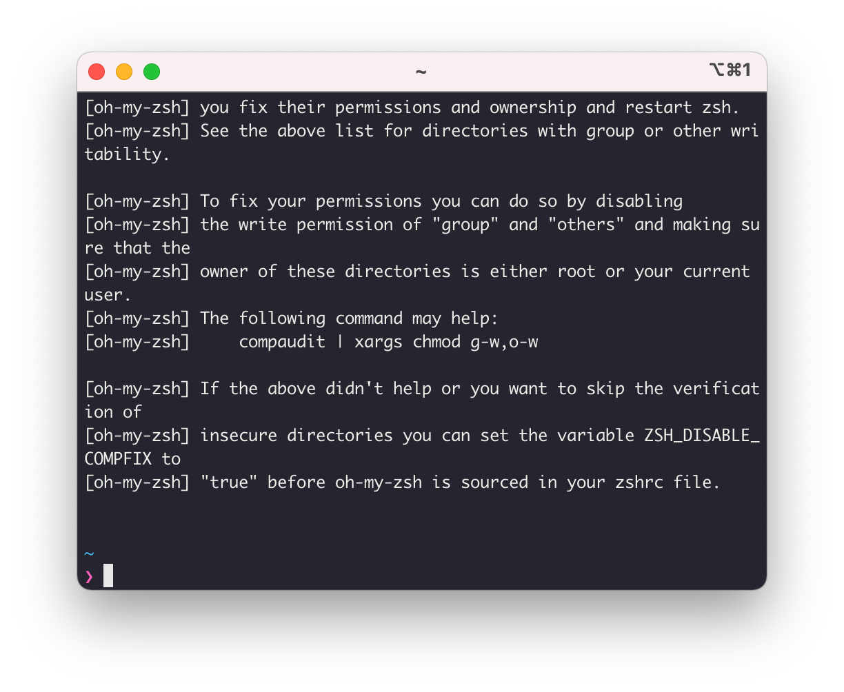This screenshot has height=692, width=844.
Task: Click the yellow minimize window button
Action: 124,72
